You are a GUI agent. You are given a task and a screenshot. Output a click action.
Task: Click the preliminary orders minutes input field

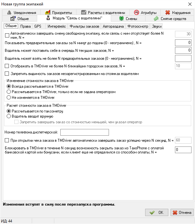183,43
